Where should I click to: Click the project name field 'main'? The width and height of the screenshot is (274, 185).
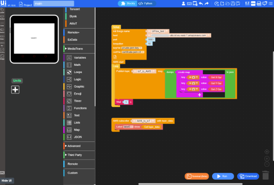click(x=54, y=4)
